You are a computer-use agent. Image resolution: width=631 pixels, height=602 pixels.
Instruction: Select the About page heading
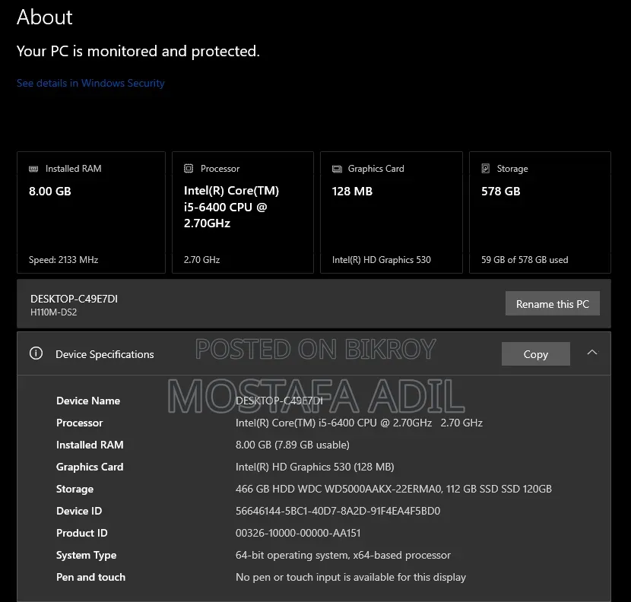(x=45, y=17)
